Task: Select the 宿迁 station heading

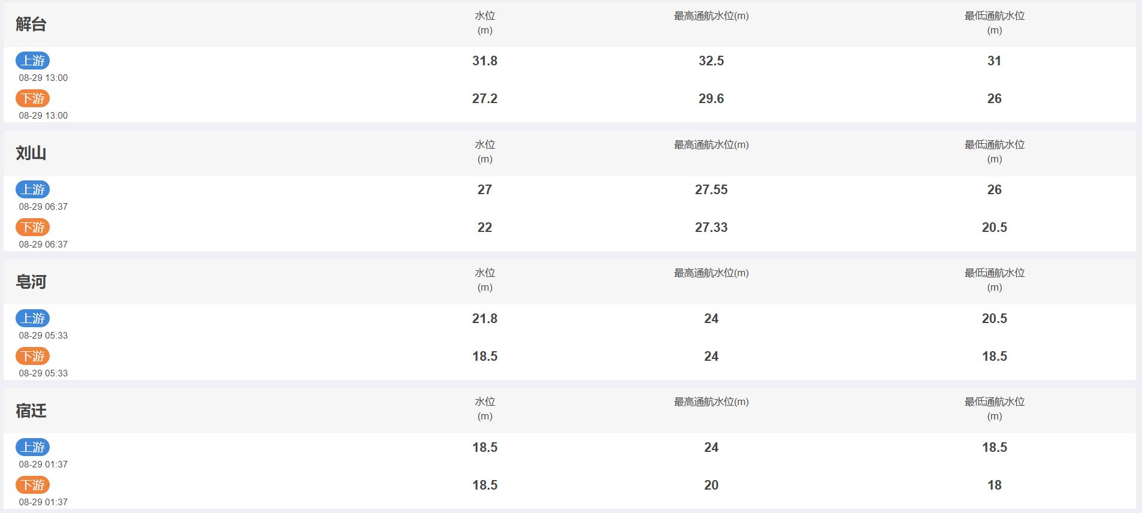Action: click(31, 411)
